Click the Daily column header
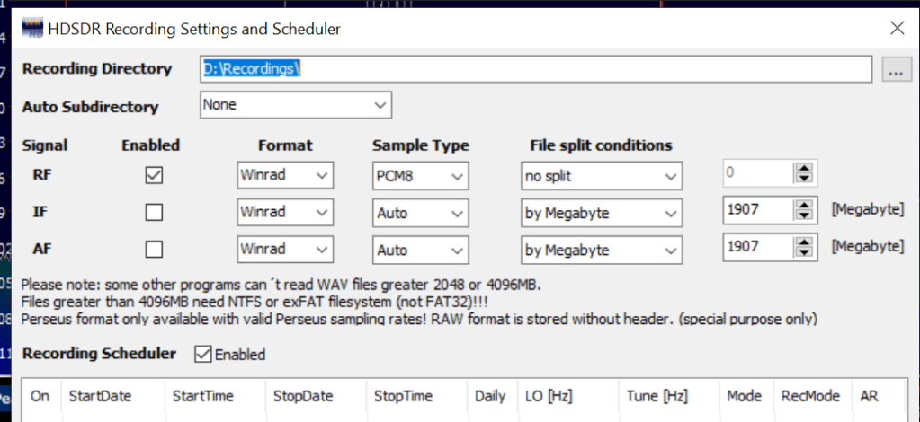Image resolution: width=920 pixels, height=422 pixels. tap(491, 396)
